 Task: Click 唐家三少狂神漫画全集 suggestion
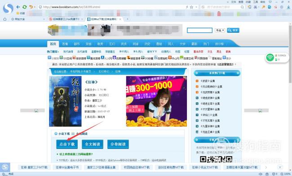pos(102,167)
